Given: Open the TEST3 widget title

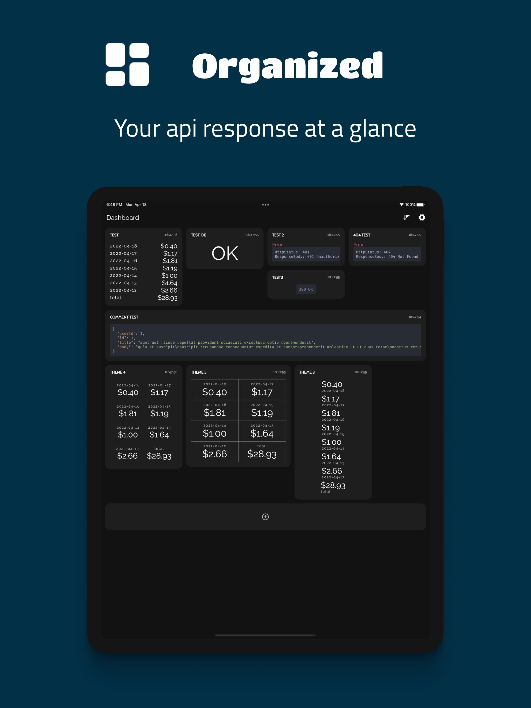Looking at the screenshot, I should 277,277.
